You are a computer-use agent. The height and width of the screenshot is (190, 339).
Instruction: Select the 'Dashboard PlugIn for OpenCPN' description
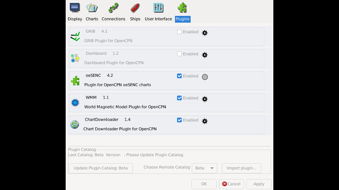point(114,63)
